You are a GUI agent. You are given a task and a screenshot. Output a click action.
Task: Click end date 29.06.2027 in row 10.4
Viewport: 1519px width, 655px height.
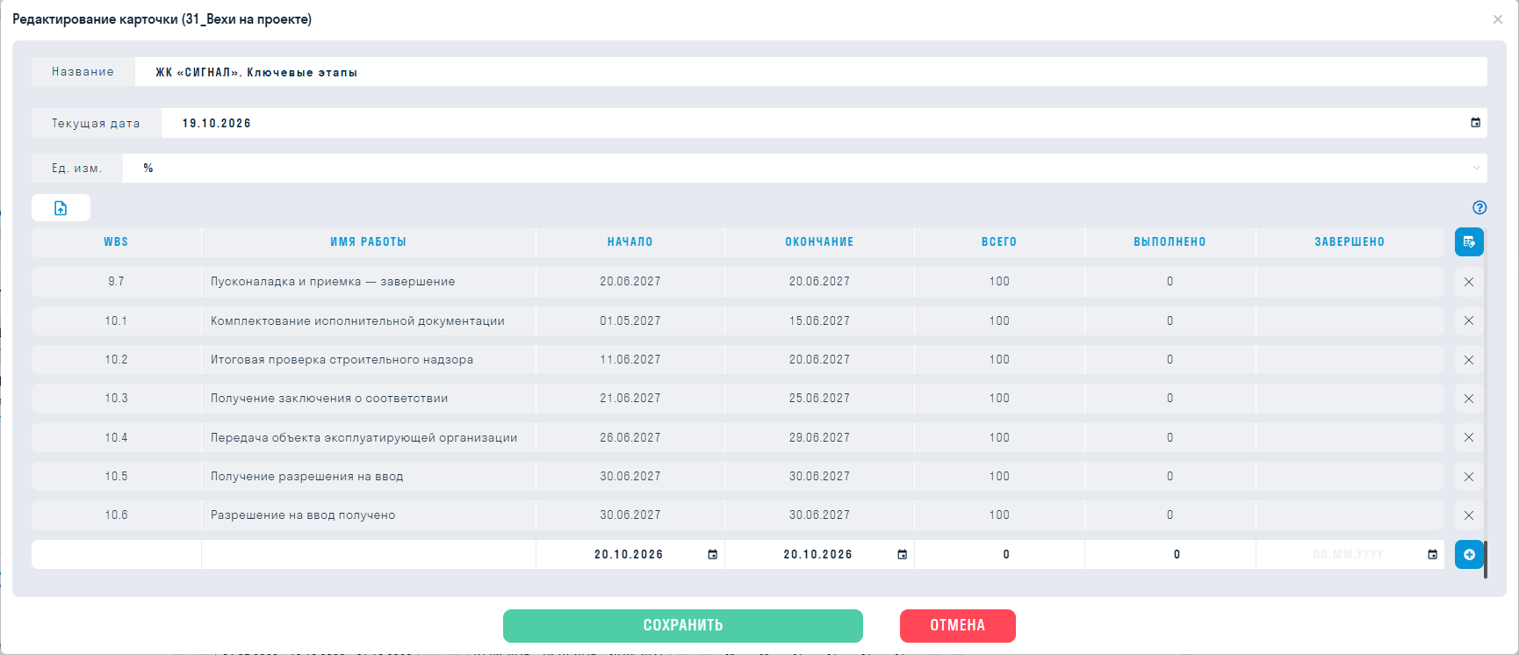[819, 438]
